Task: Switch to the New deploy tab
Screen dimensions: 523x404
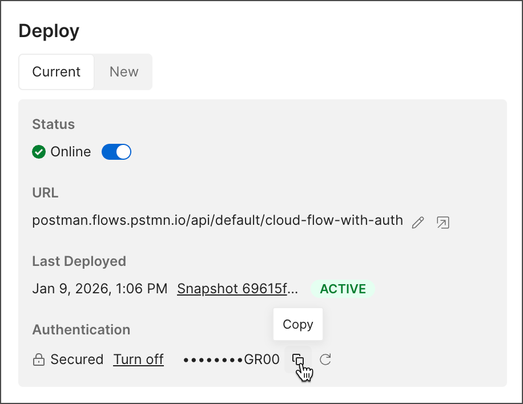Action: coord(123,72)
